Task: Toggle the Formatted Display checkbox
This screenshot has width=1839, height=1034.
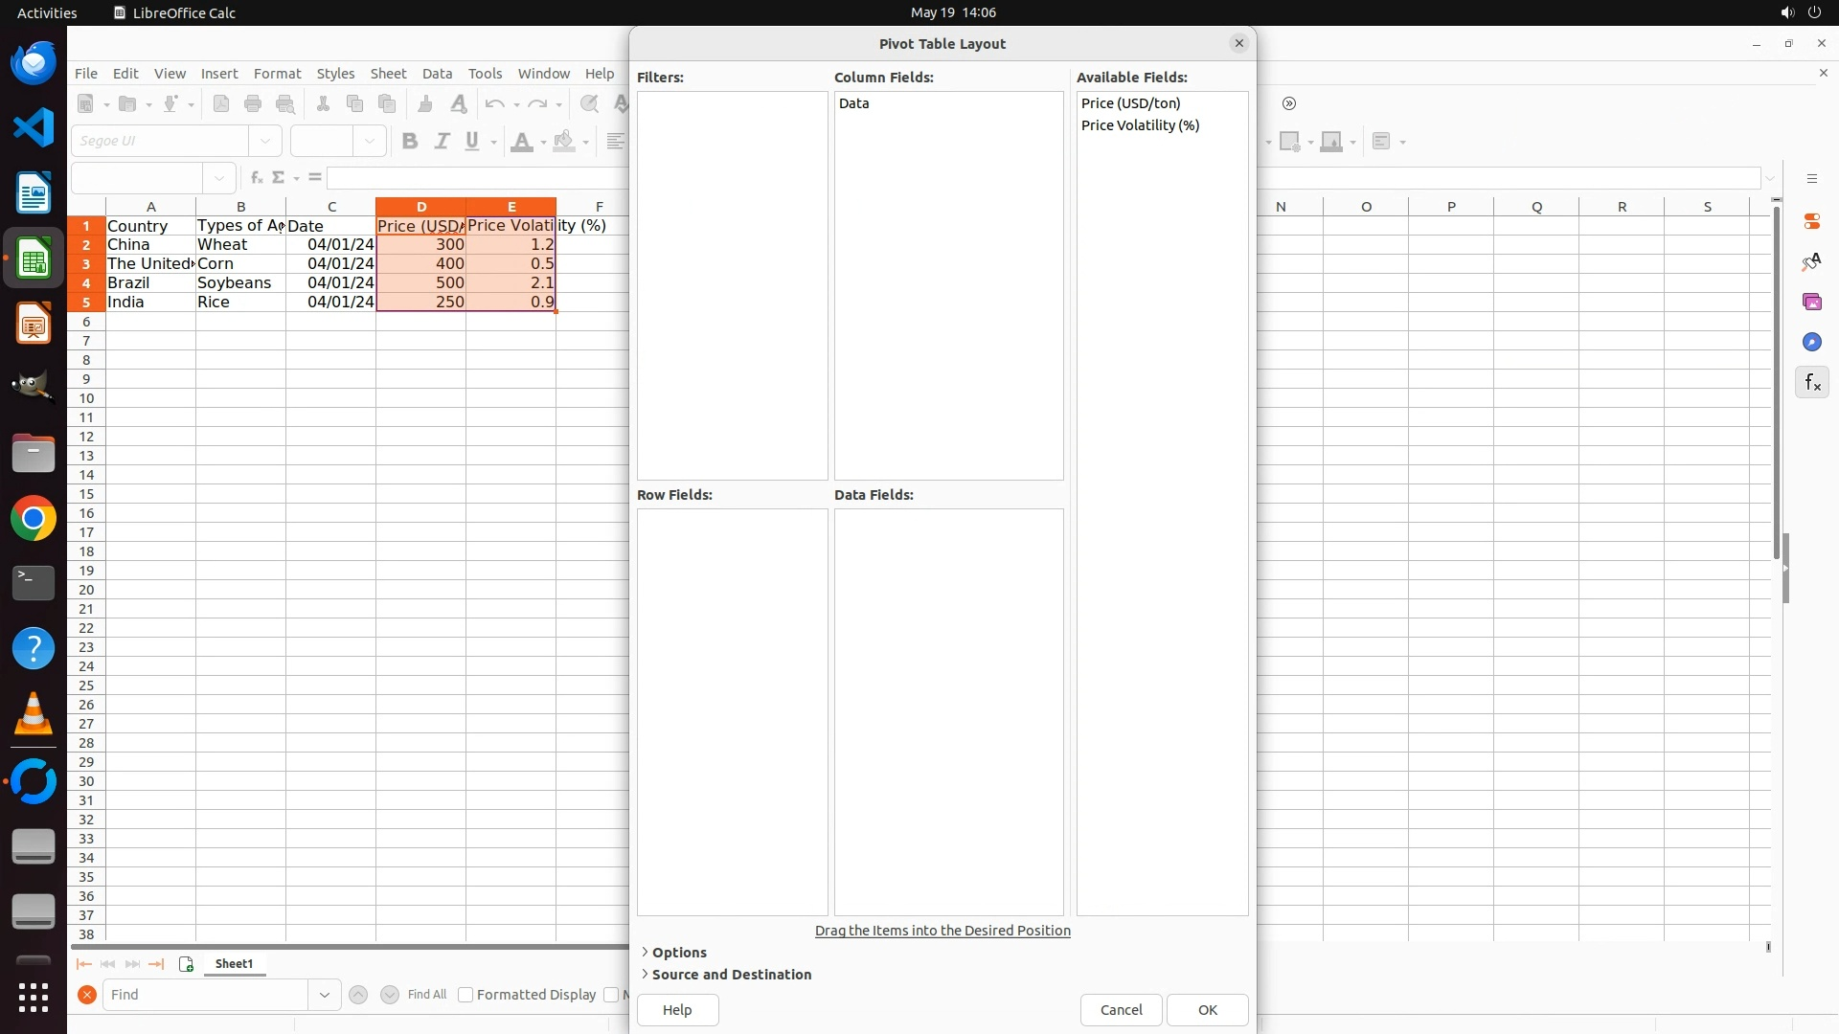Action: pyautogui.click(x=465, y=995)
